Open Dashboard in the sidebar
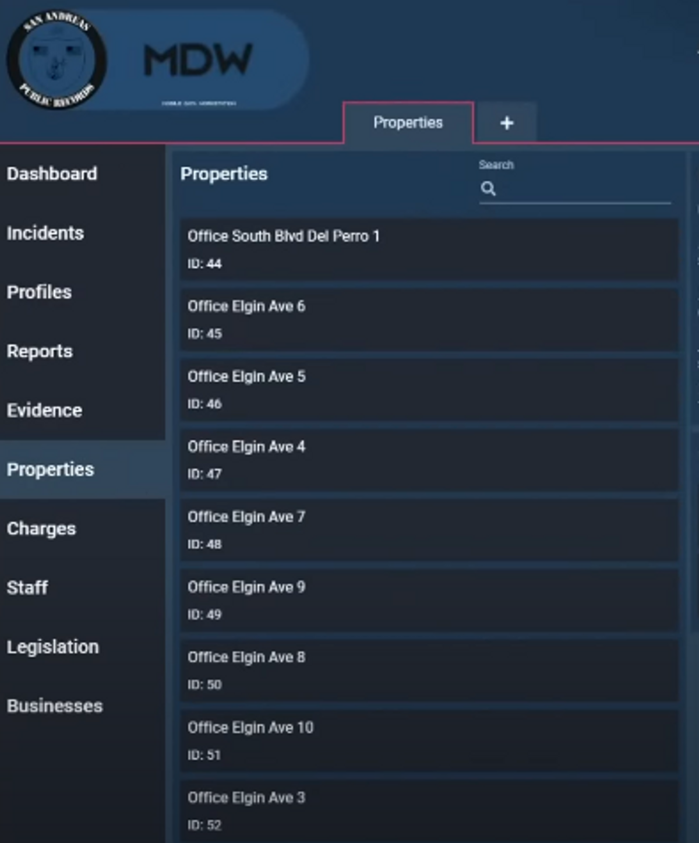The width and height of the screenshot is (699, 843). 52,174
